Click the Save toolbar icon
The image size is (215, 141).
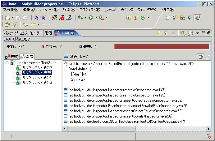click(18, 18)
